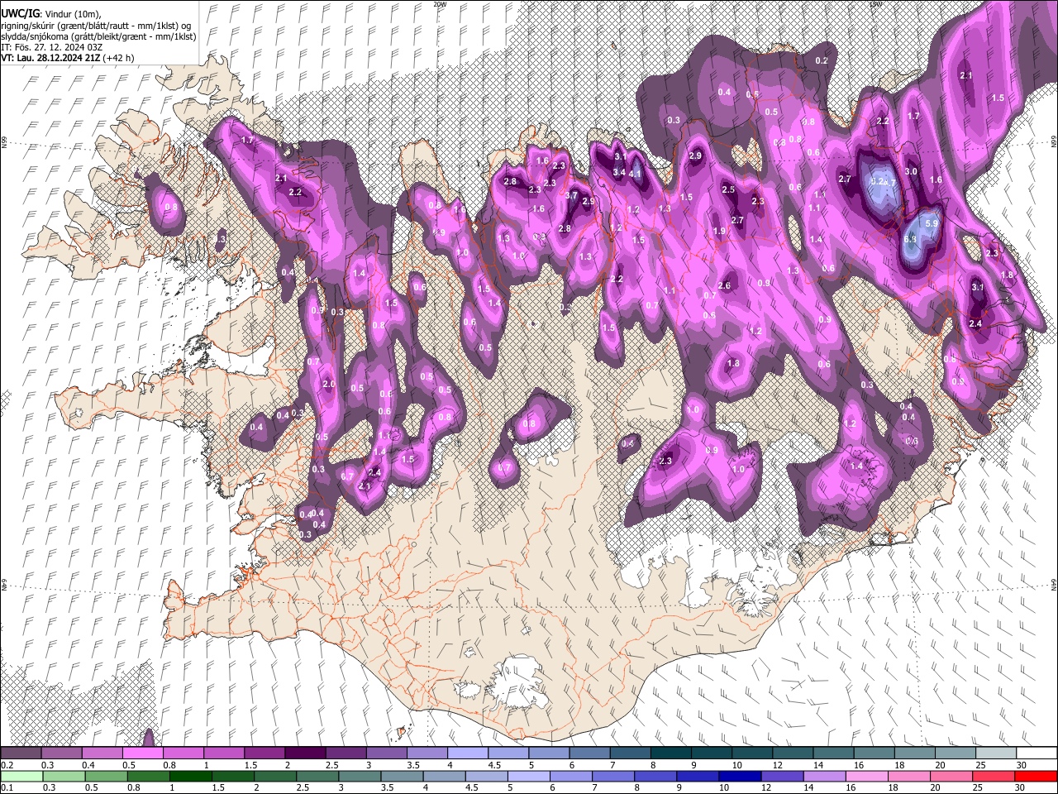Screen dimensions: 1058x794
Task: Click the rain legend swatch between 0.1 and 0.3
Action: point(21,776)
